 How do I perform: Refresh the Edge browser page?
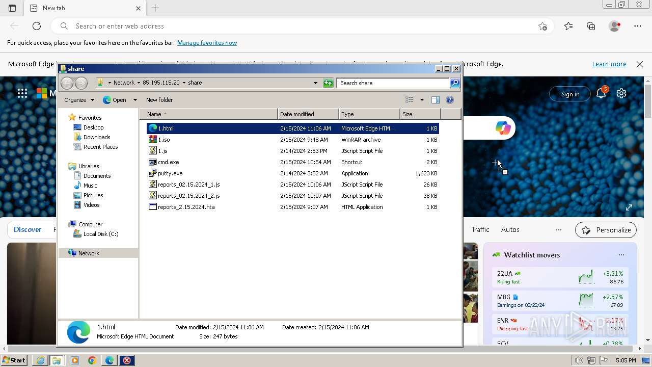click(x=37, y=26)
